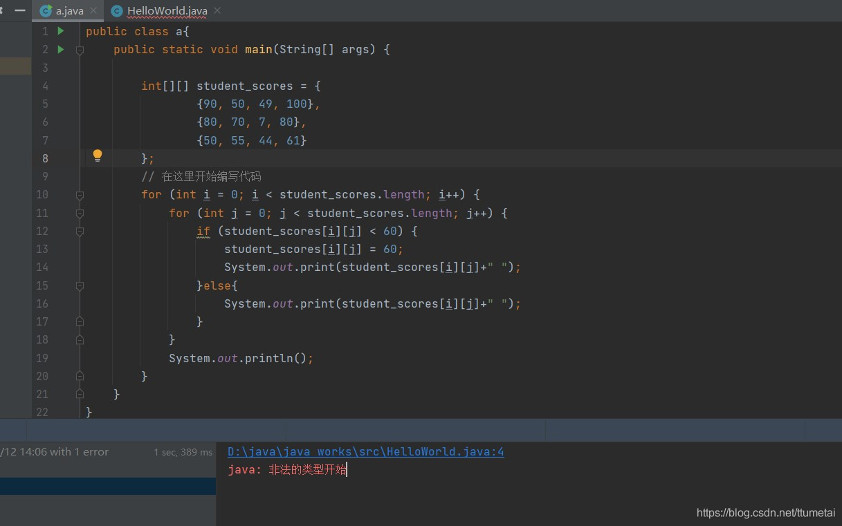
Task: Click the array row '{50, 55, 44, 61}'
Action: [251, 140]
